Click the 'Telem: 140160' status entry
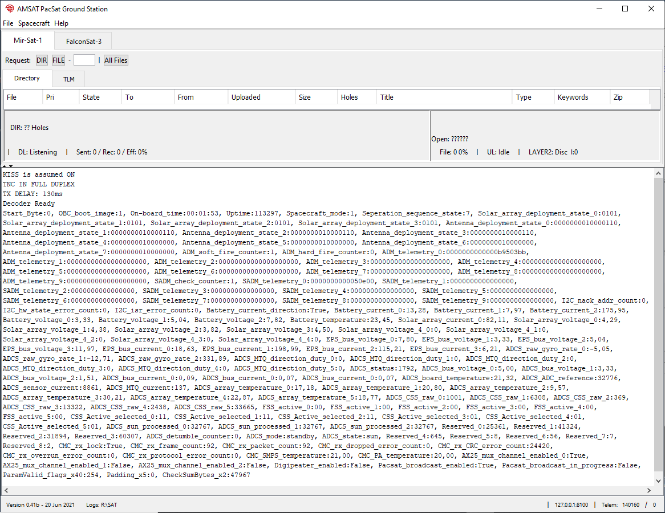This screenshot has width=665, height=513. point(620,504)
